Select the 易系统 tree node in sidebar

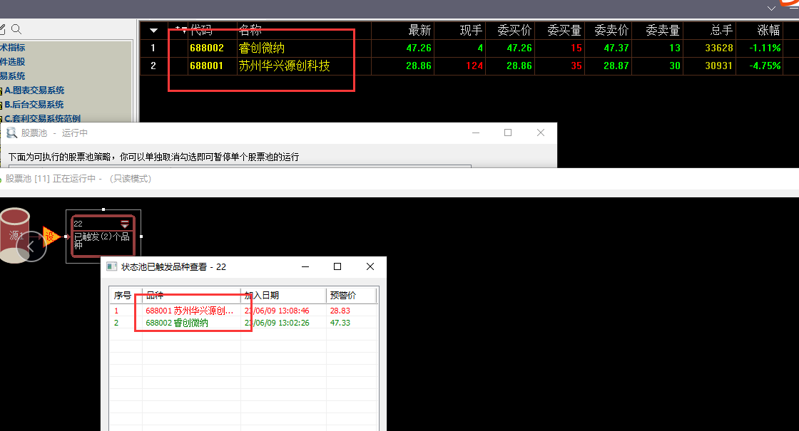click(12, 76)
